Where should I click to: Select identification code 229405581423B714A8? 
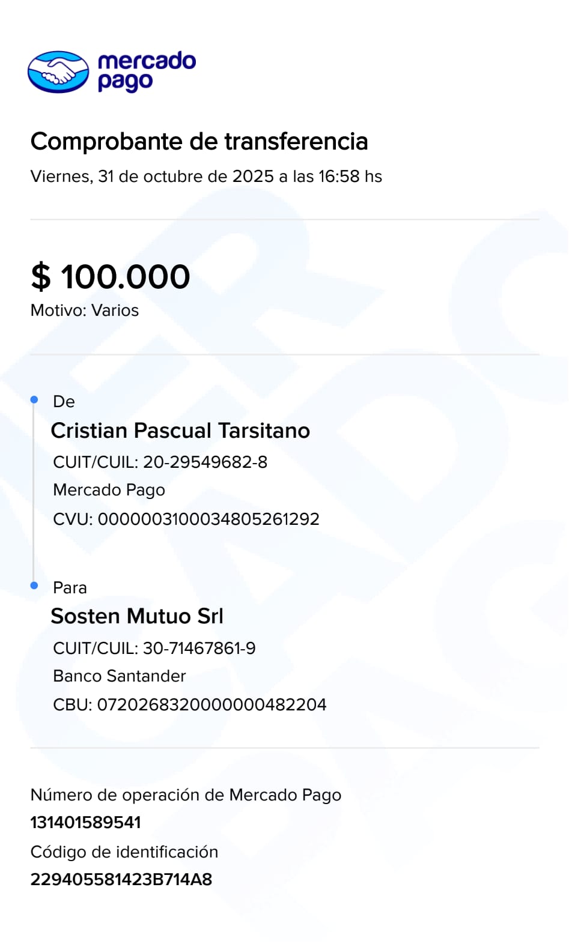pos(121,880)
